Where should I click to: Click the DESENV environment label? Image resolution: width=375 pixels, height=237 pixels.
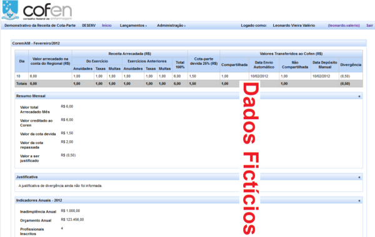[x=89, y=26]
